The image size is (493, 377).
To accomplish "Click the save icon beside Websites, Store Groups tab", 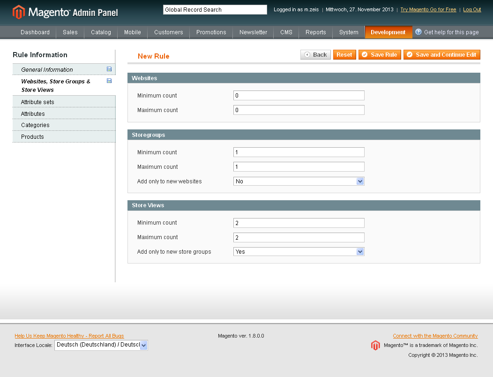I will coord(109,81).
